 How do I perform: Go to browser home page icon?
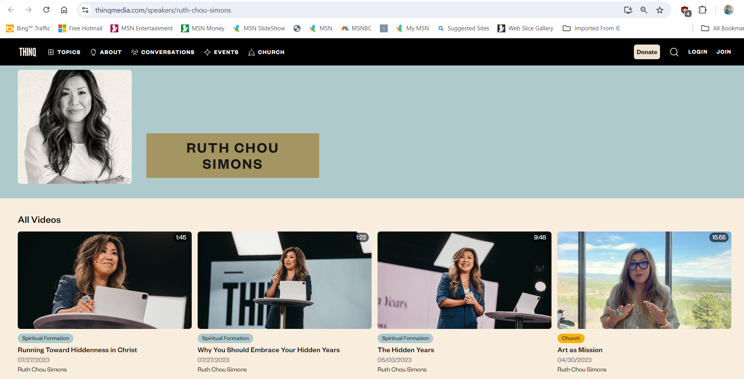click(x=64, y=10)
